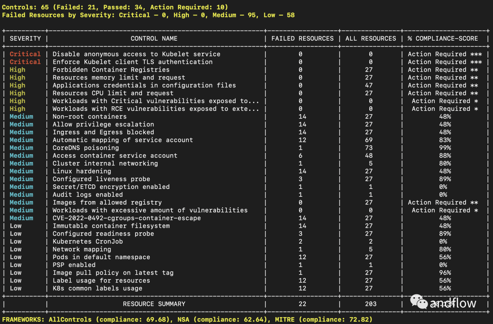
Task: Click 'Pods in default namespace' text
Action: tap(101, 257)
